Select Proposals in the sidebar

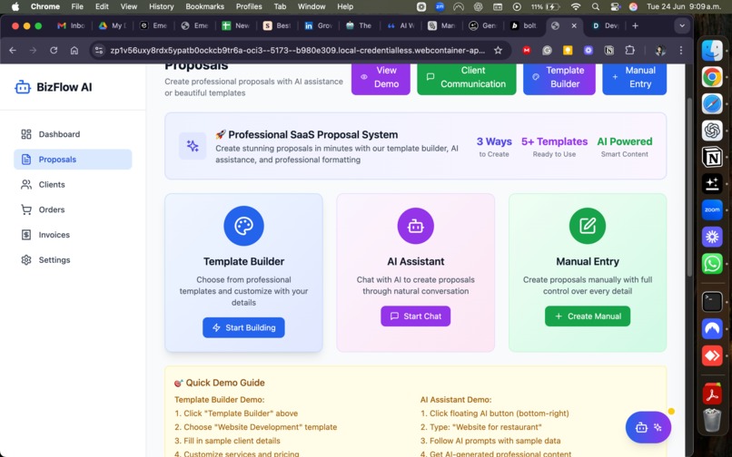[73, 160]
